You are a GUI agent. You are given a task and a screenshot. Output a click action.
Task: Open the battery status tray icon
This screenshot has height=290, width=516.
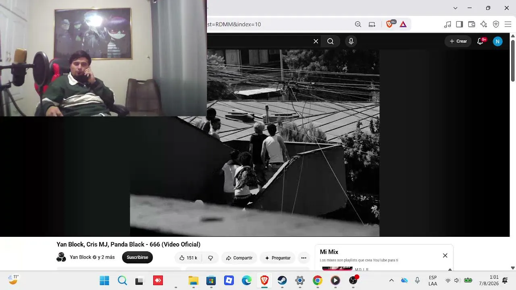[x=468, y=280]
